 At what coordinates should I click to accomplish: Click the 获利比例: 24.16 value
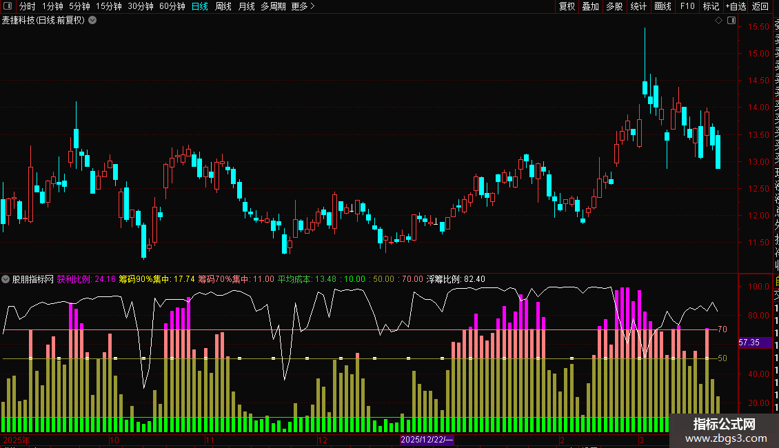86,279
